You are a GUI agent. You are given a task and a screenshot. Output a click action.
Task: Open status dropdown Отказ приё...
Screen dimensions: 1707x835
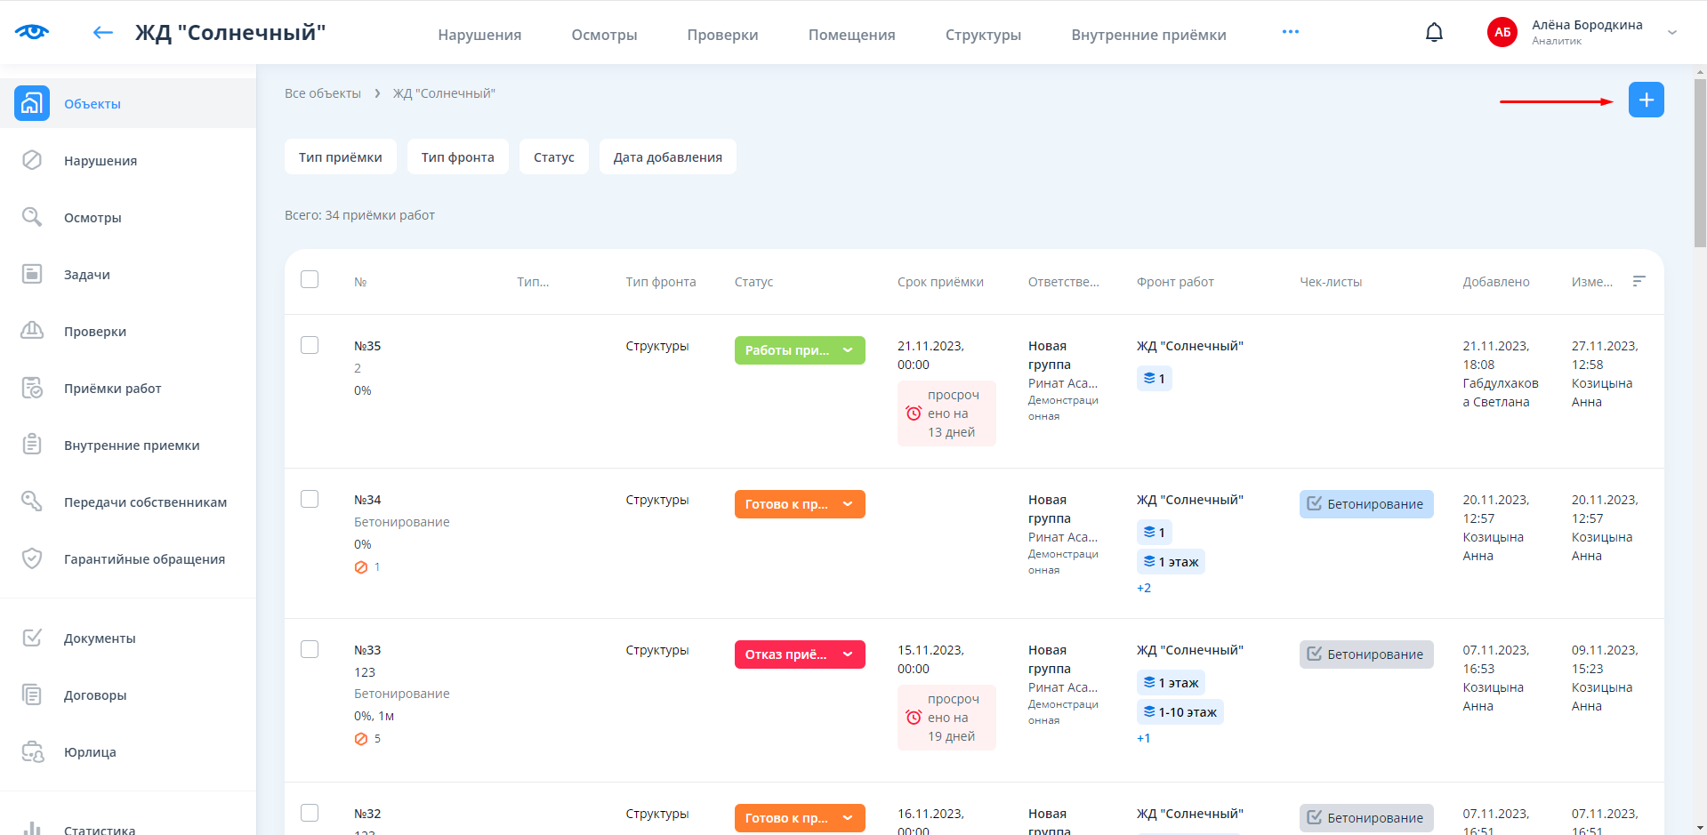tap(799, 654)
